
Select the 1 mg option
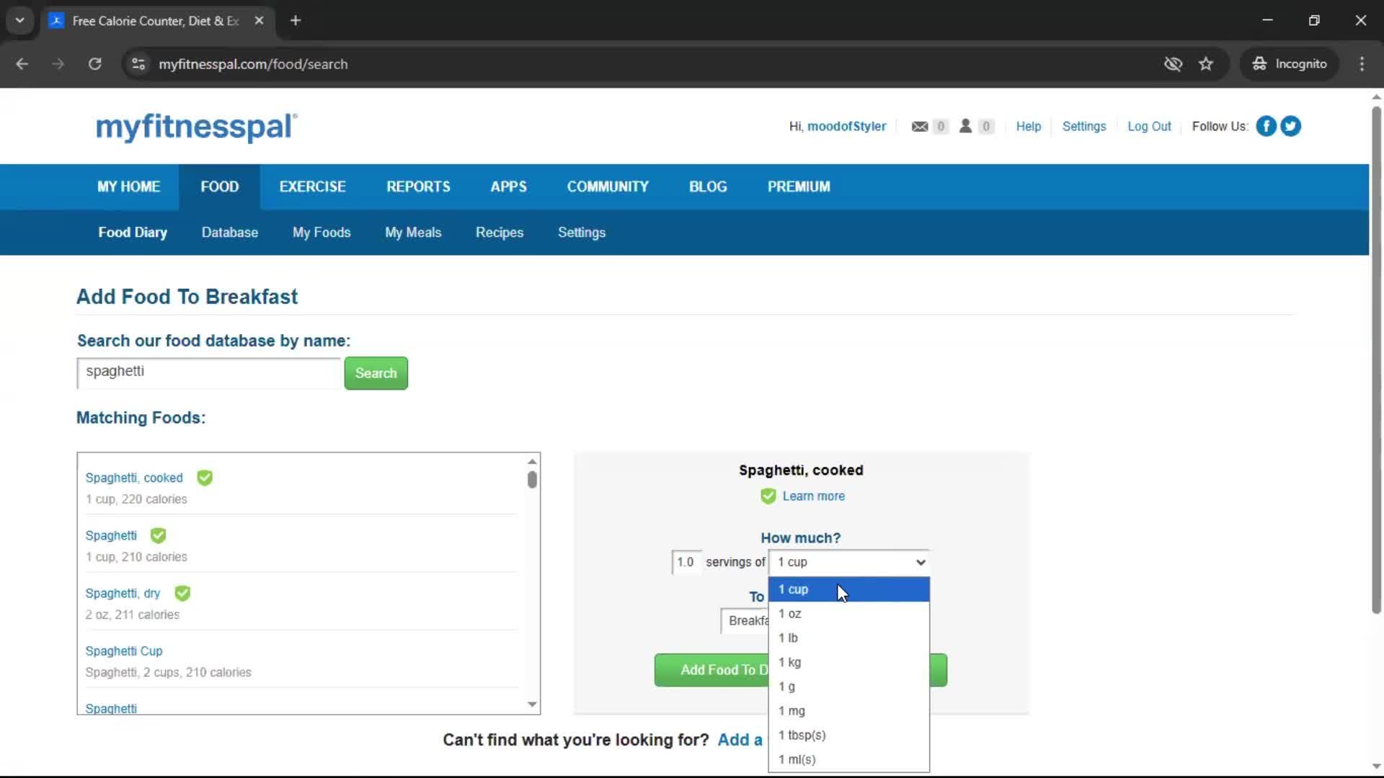pyautogui.click(x=849, y=711)
